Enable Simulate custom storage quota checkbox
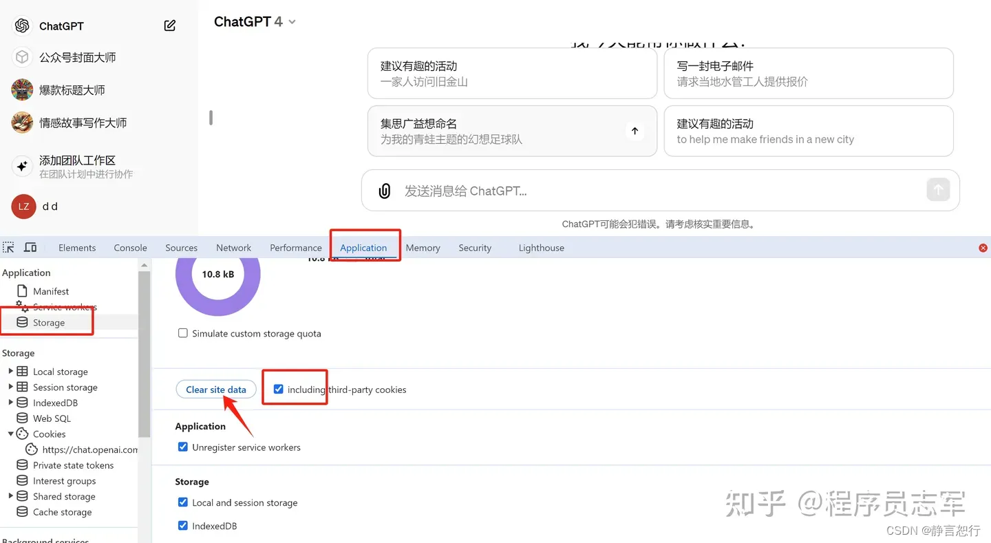 tap(182, 333)
